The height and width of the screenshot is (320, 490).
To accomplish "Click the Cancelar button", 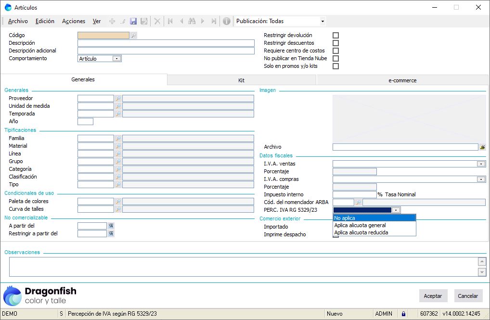I will point(468,296).
